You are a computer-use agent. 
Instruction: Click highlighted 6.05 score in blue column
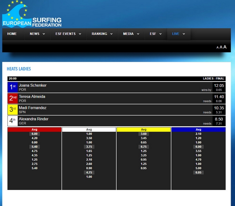[x=199, y=172]
